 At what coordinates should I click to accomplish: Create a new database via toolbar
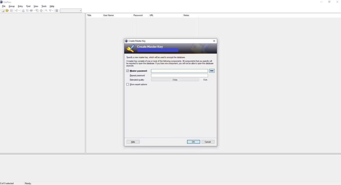pyautogui.click(x=3, y=10)
